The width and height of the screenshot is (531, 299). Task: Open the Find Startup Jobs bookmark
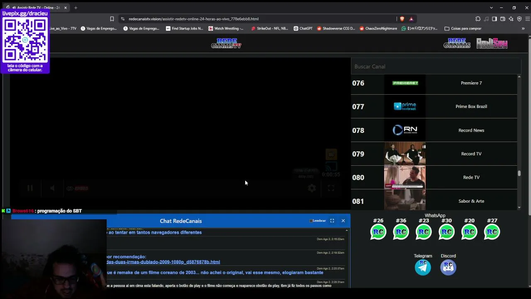(184, 29)
